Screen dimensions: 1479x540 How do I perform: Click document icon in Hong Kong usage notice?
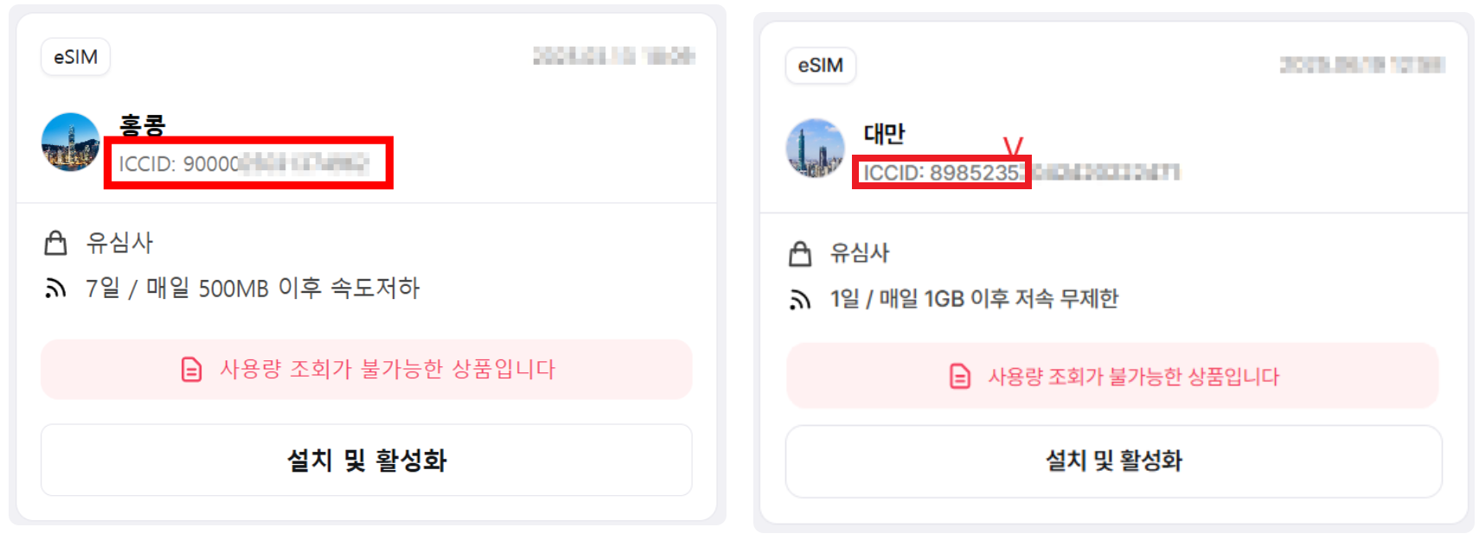tap(191, 369)
